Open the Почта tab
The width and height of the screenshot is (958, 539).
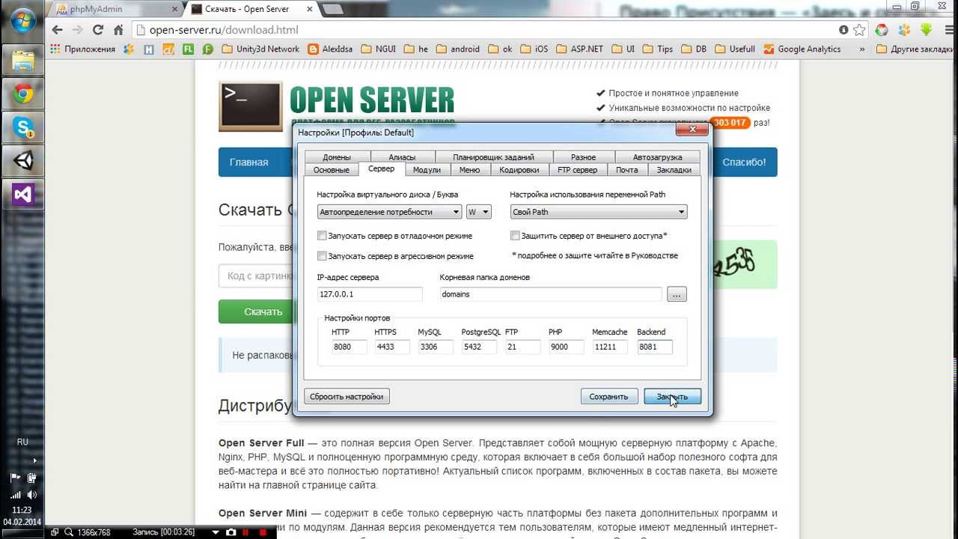pyautogui.click(x=627, y=170)
